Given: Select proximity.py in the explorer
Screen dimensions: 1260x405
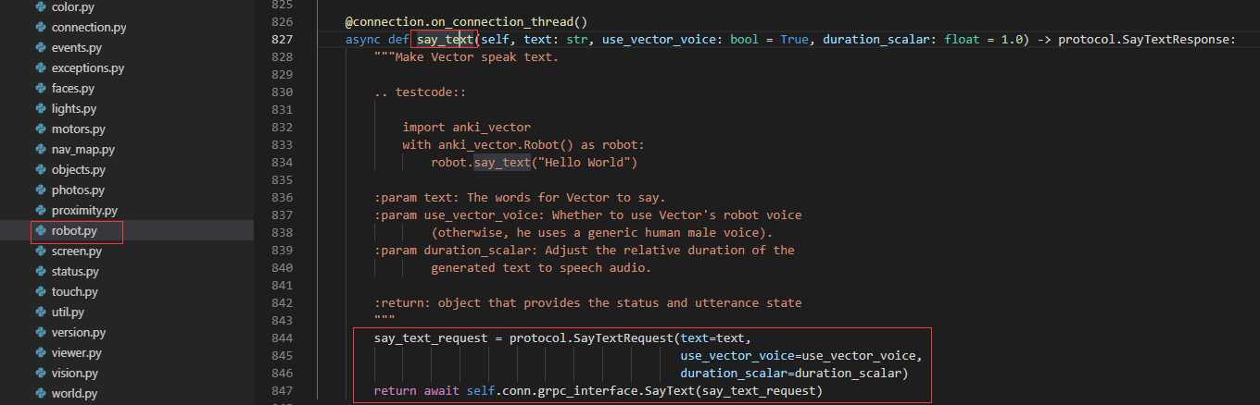Looking at the screenshot, I should 84,210.
